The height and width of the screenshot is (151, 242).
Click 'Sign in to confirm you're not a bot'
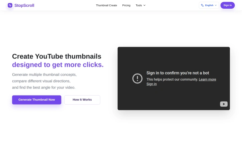pyautogui.click(x=177, y=73)
